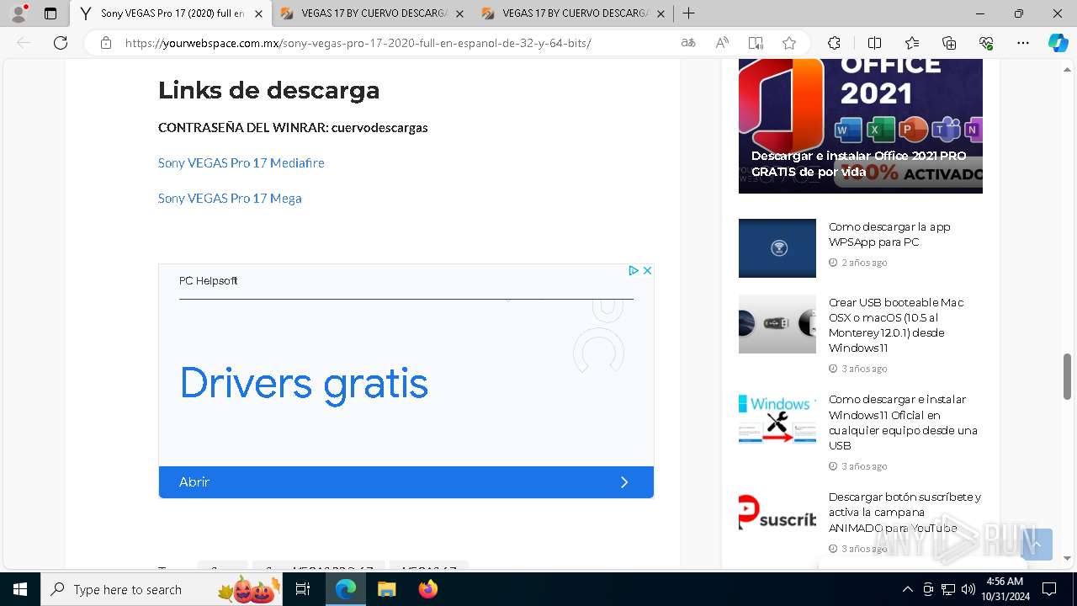Refresh the page with reload icon
Viewport: 1077px width, 606px height.
(x=61, y=43)
